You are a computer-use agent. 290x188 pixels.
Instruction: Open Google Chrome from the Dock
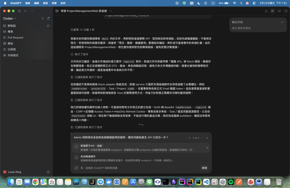(x=35, y=182)
